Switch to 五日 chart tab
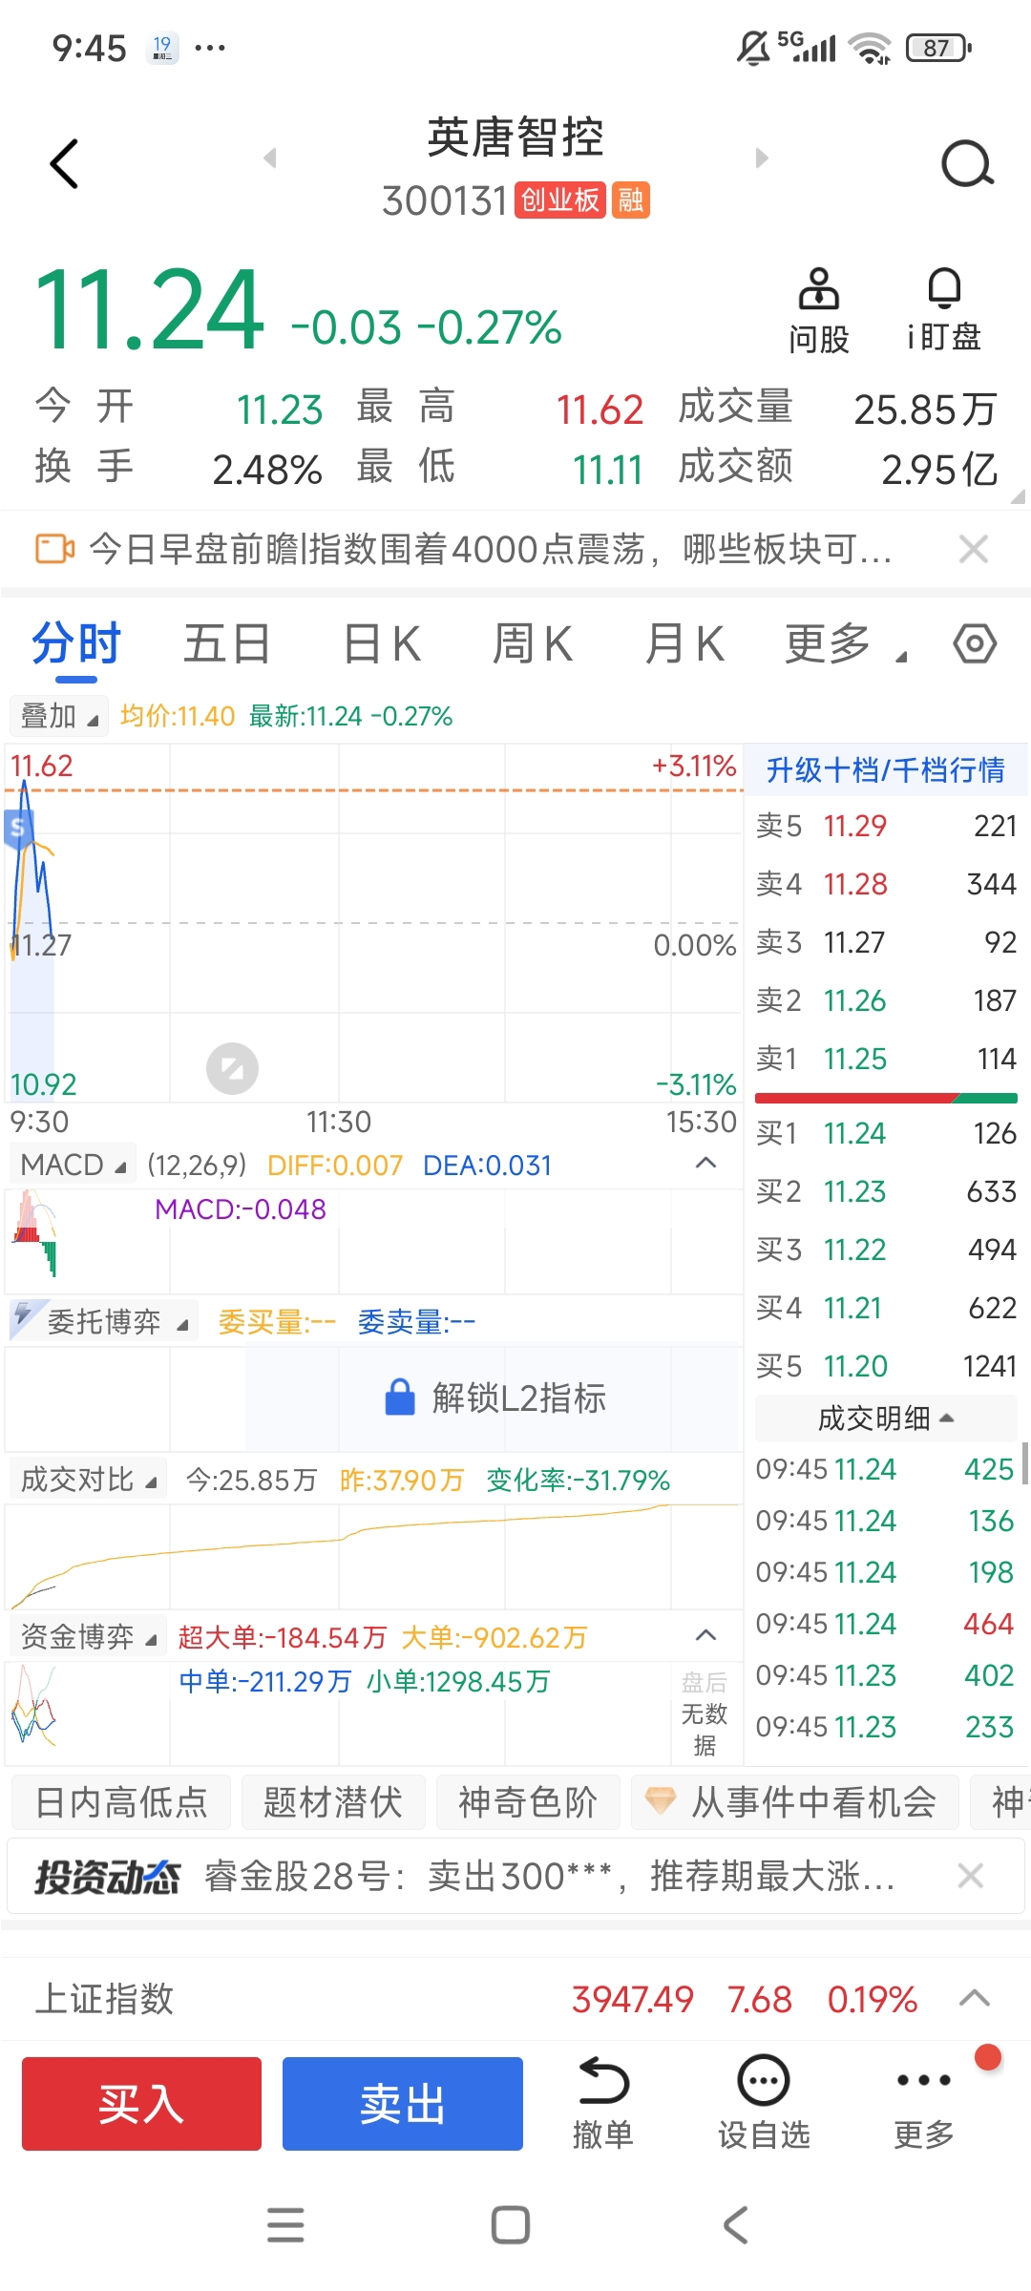The image size is (1031, 2291). 227,643
